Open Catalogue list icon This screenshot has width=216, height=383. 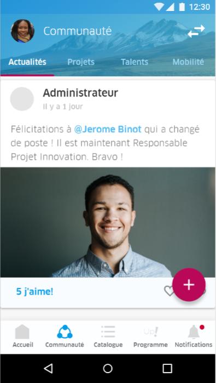tap(108, 336)
